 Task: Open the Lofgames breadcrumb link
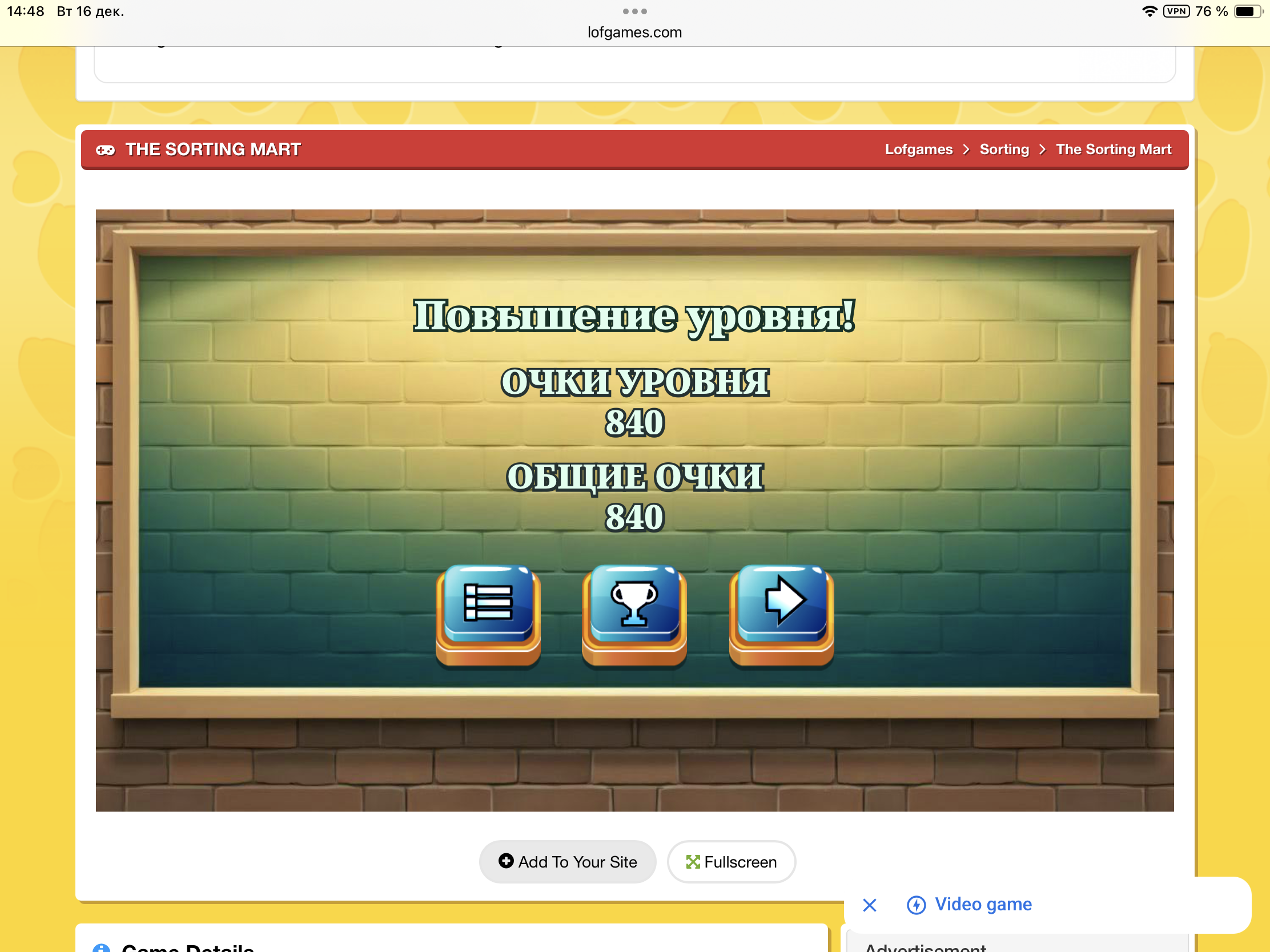(918, 150)
